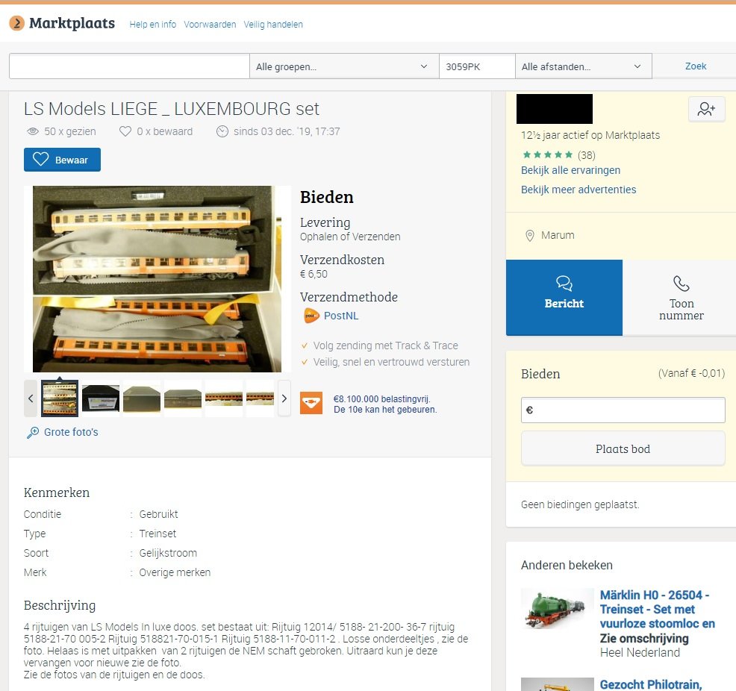Open the Voorwaarden menu link

(x=210, y=25)
